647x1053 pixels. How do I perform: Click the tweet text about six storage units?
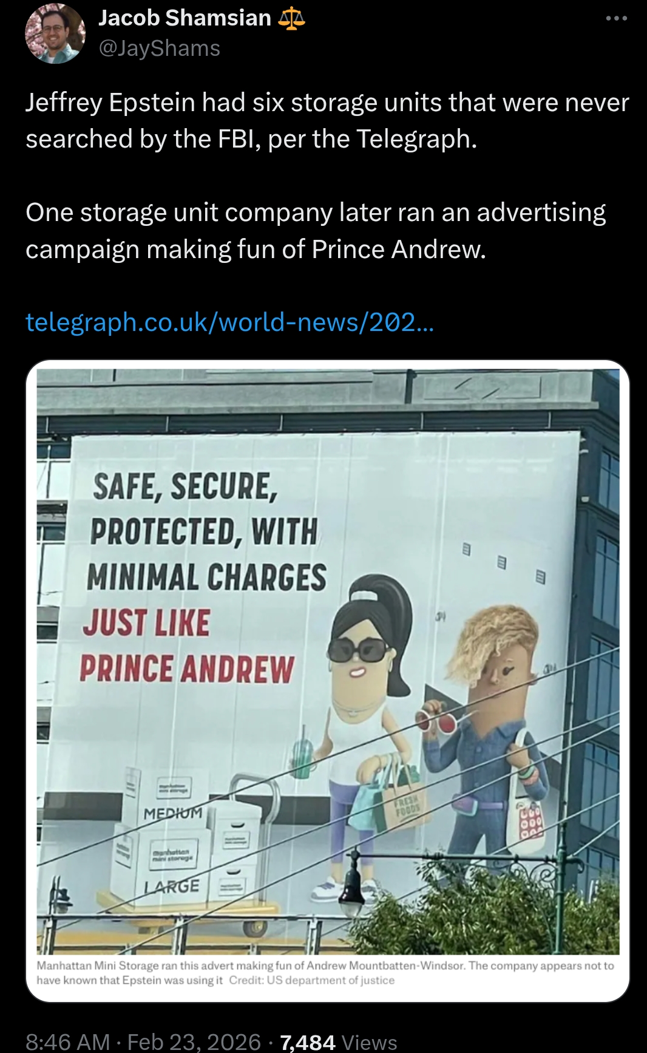(x=327, y=121)
